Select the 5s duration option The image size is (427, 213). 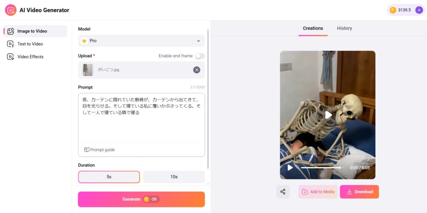click(x=109, y=177)
